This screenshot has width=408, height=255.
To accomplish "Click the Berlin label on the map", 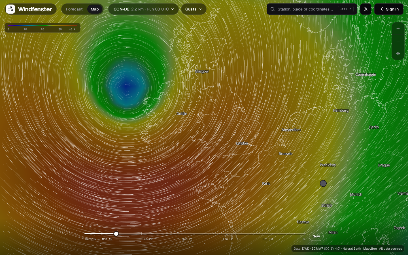I will (374, 127).
